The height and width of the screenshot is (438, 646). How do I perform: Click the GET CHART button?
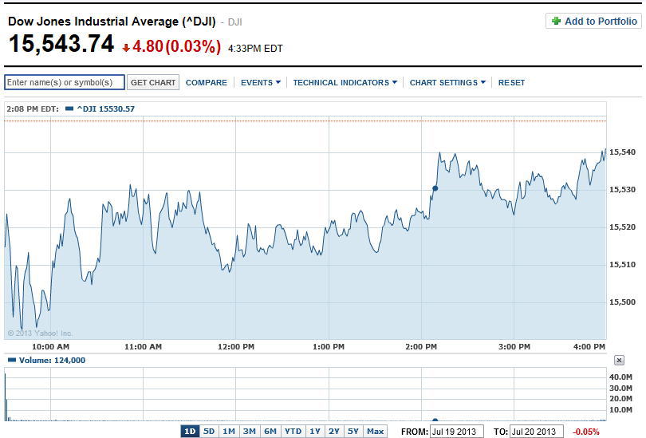pos(153,82)
